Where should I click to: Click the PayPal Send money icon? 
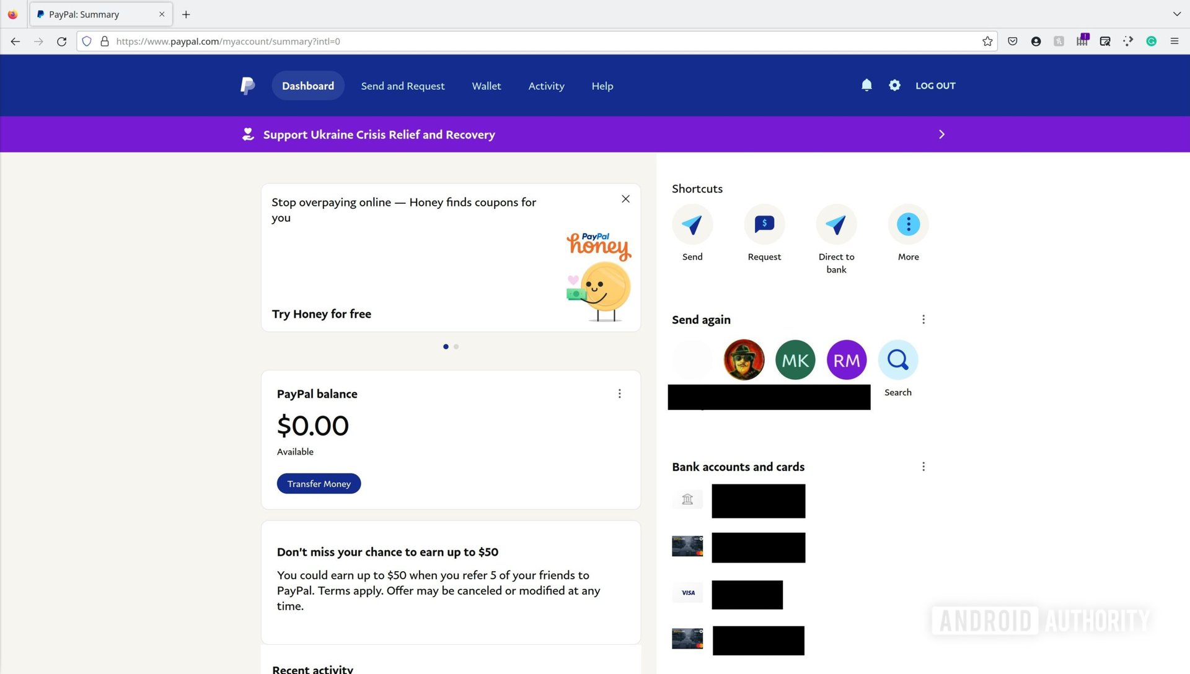(x=692, y=224)
